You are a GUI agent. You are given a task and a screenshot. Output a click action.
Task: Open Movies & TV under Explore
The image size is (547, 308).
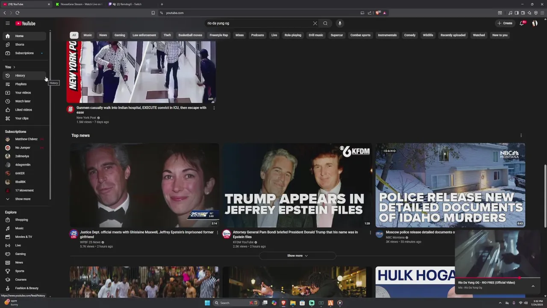pos(24,237)
